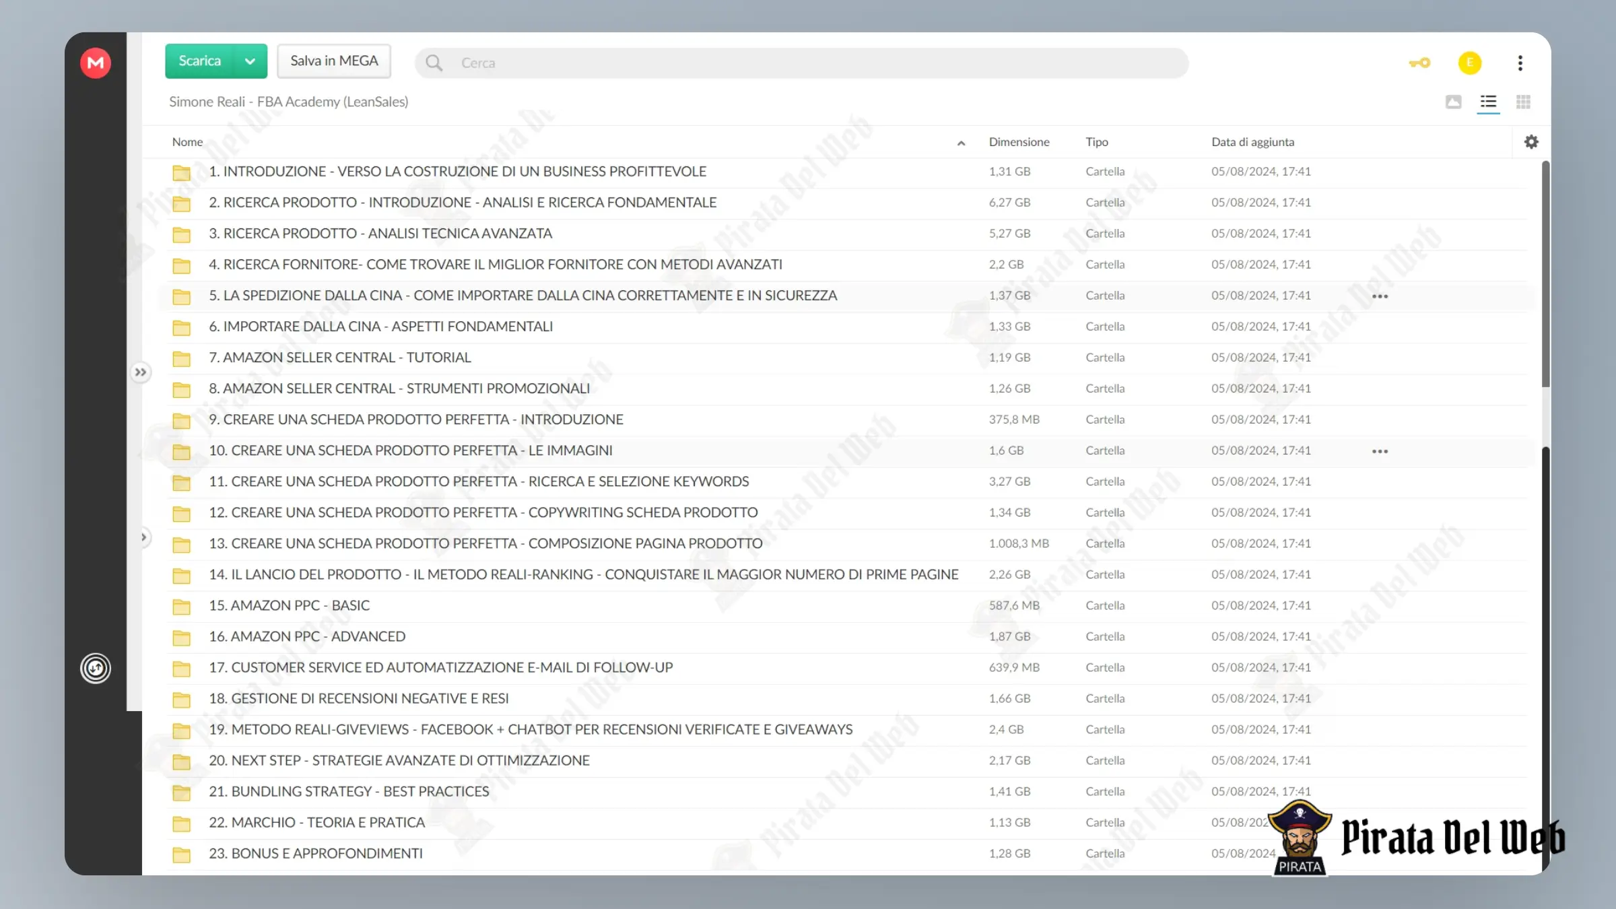Sort by Dimensione column header

coord(1019,142)
